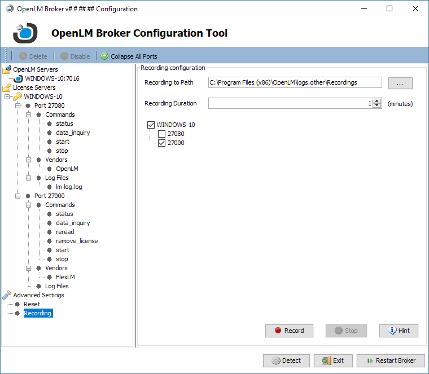The width and height of the screenshot is (429, 374).
Task: Click the OpenLM Servers folder icon
Action: click(7, 69)
